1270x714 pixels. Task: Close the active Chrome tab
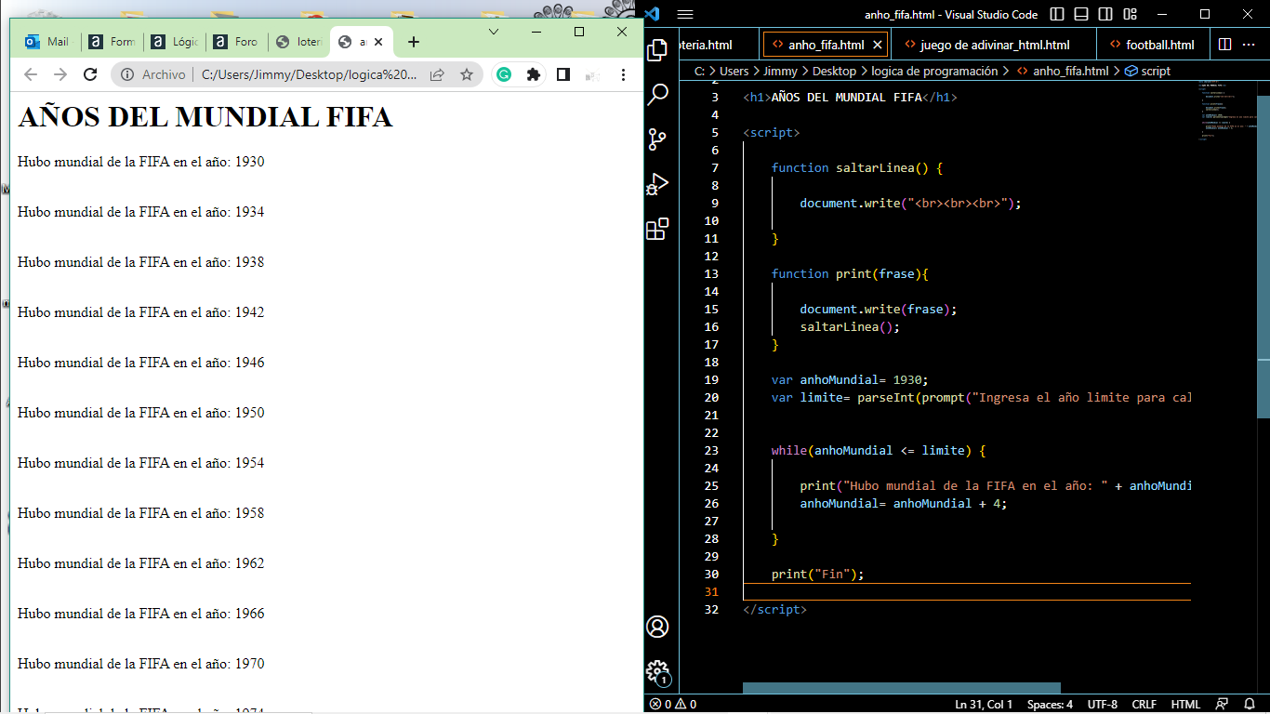(378, 42)
